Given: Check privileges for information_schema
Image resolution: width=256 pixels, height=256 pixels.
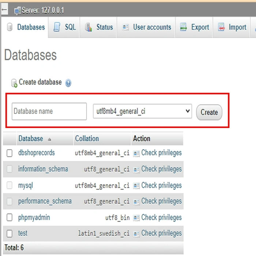Looking at the screenshot, I should 161,169.
